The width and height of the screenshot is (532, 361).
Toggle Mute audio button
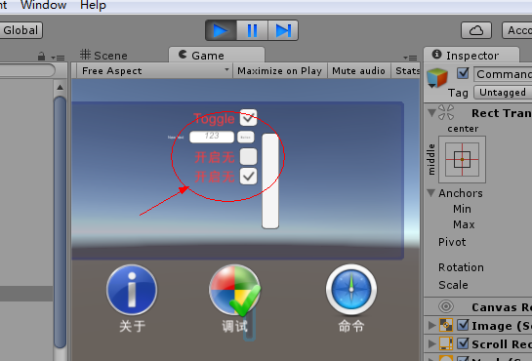tap(358, 71)
